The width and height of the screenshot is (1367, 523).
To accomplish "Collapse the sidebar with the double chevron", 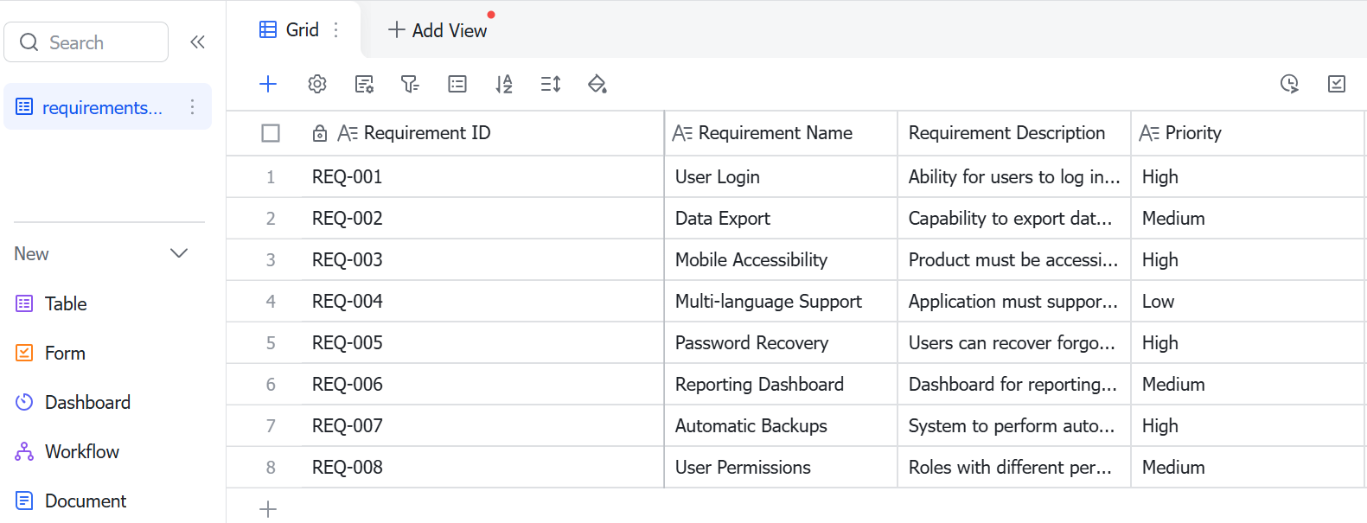I will (197, 41).
